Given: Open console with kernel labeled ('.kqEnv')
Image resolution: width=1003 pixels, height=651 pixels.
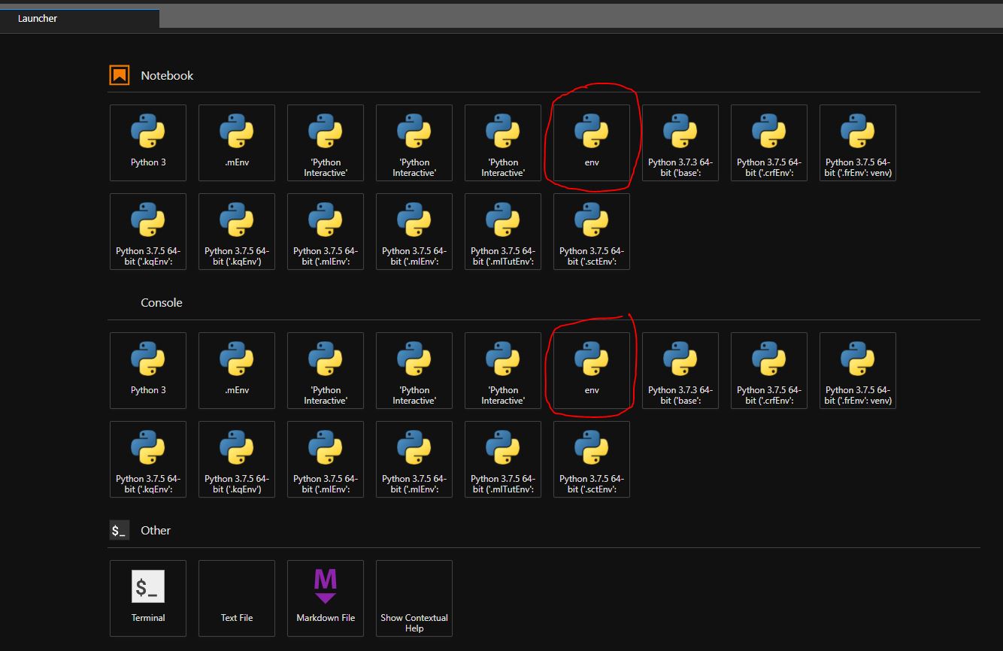Looking at the screenshot, I should (x=237, y=459).
